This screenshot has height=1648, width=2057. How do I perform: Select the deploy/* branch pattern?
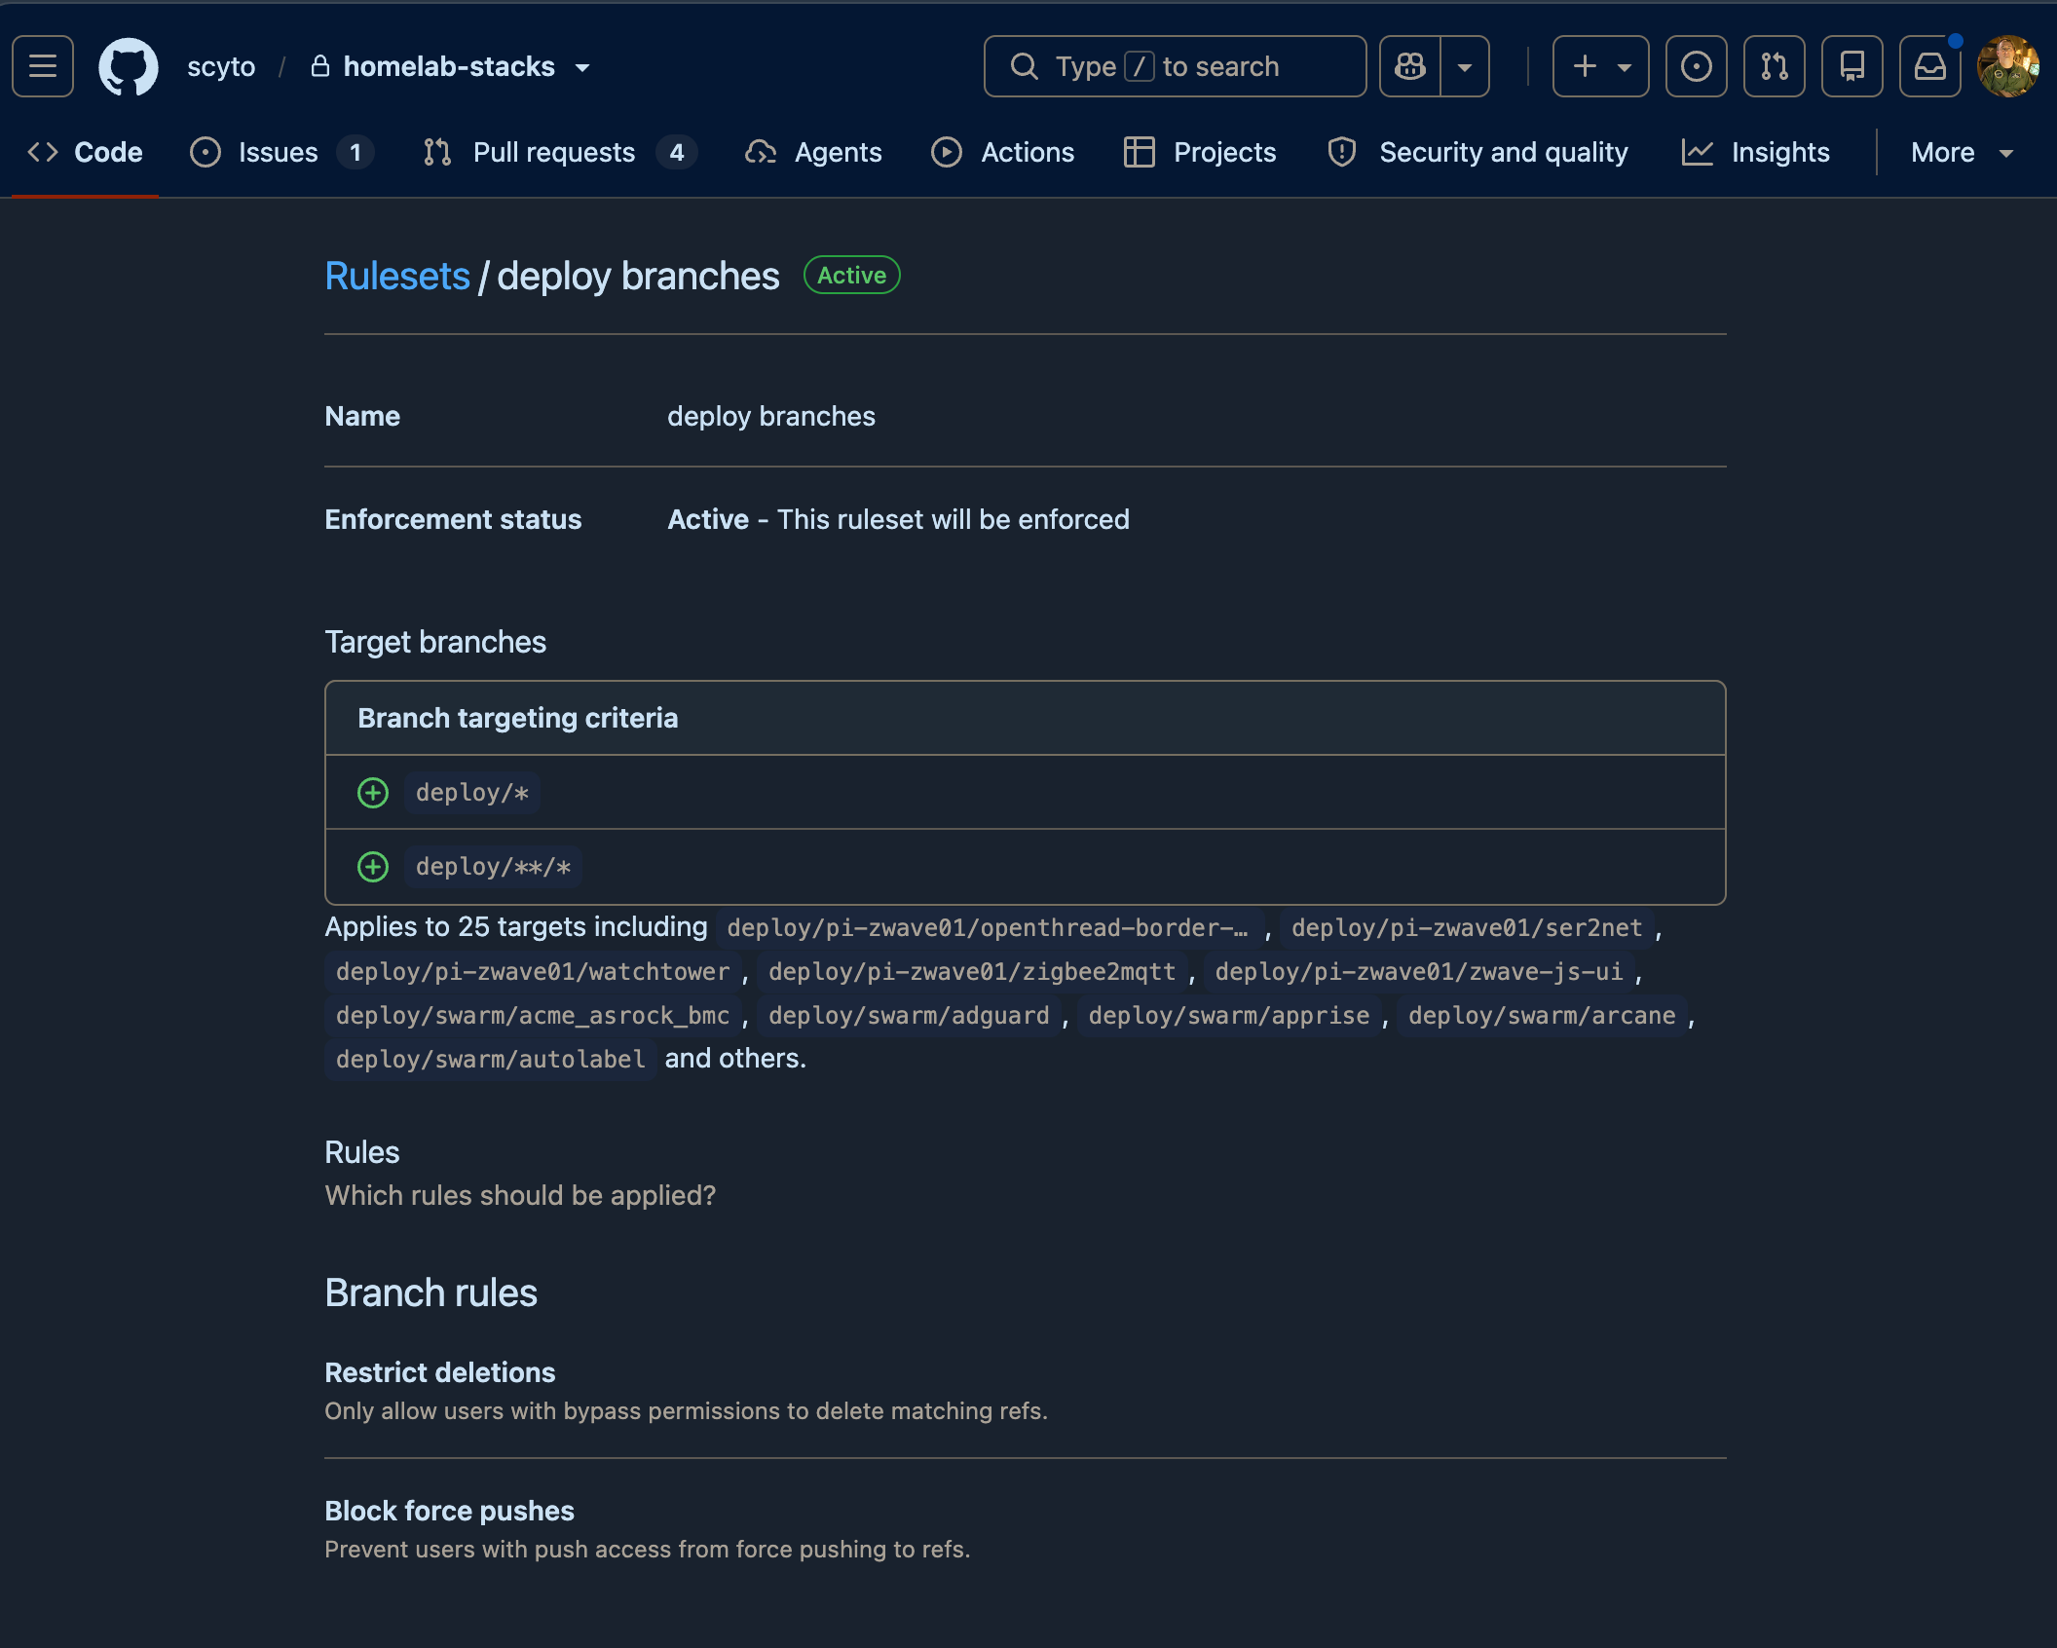pos(472,793)
